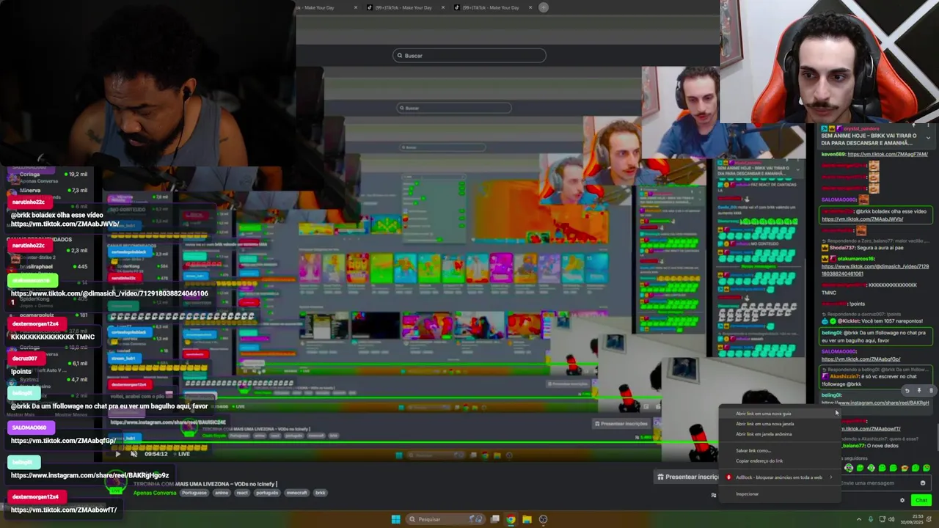
Task: Collapse the pinned chat message chevron
Action: (x=928, y=137)
